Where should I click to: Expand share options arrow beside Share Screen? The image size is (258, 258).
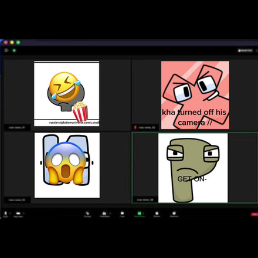(x=144, y=213)
